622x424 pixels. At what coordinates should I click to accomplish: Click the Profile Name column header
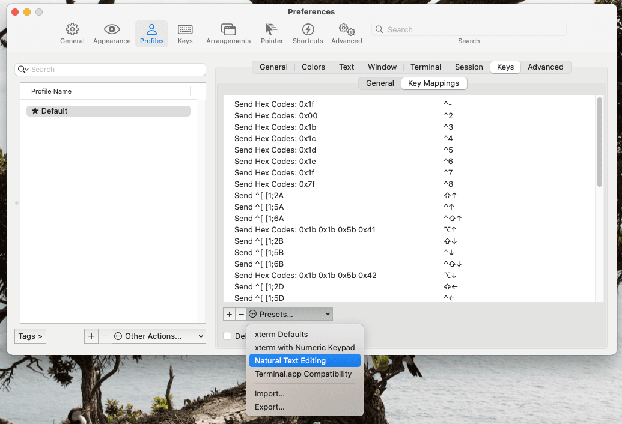(x=105, y=91)
